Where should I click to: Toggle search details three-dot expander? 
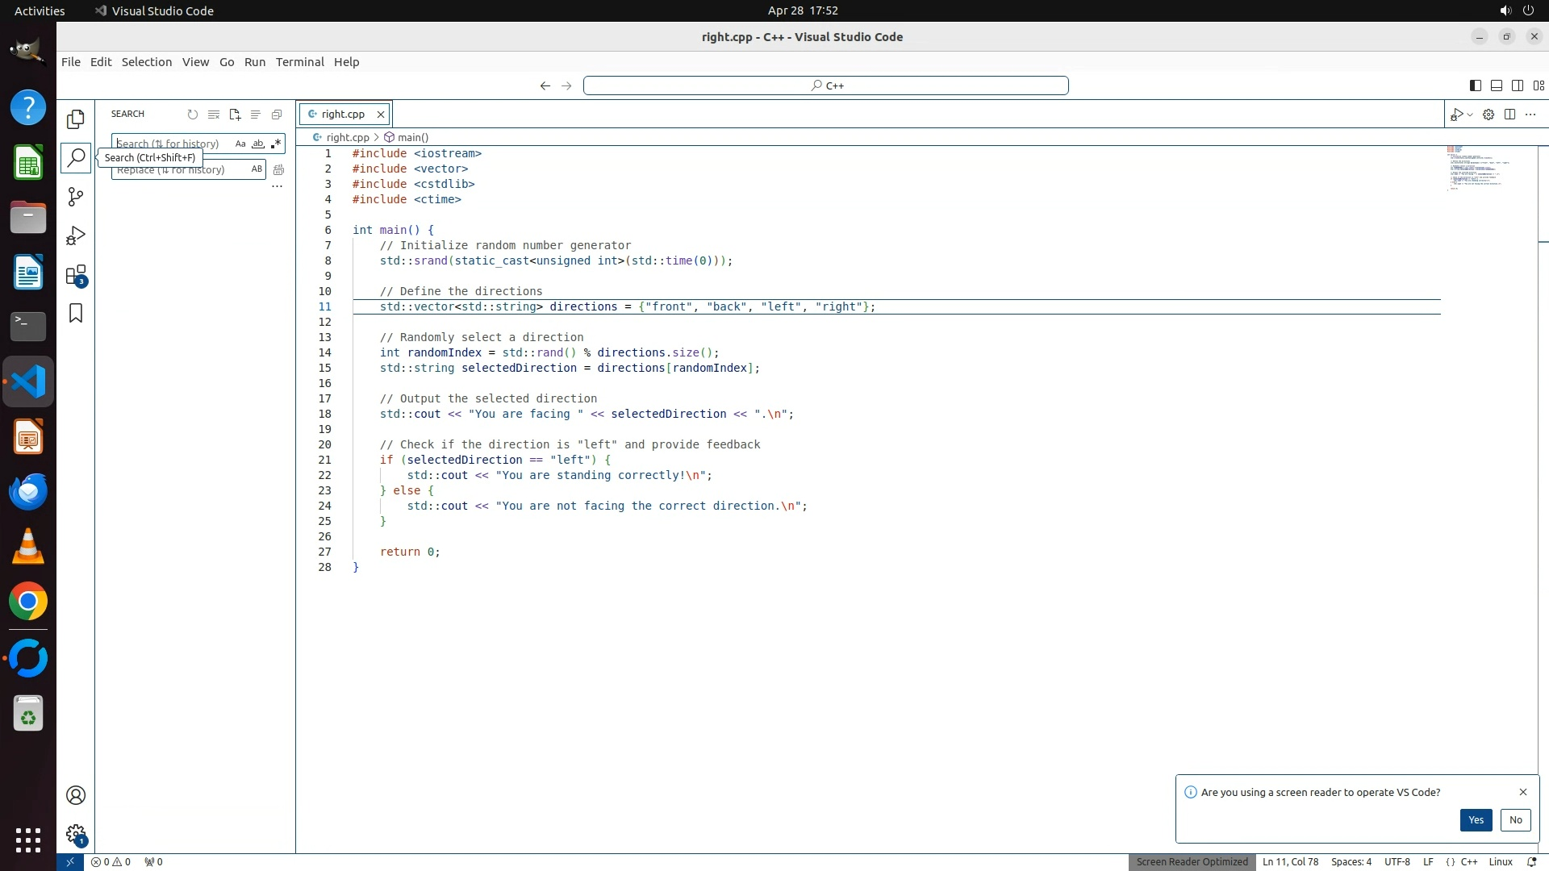pos(277,186)
